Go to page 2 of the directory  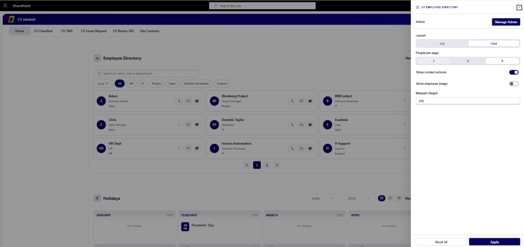pos(267,165)
